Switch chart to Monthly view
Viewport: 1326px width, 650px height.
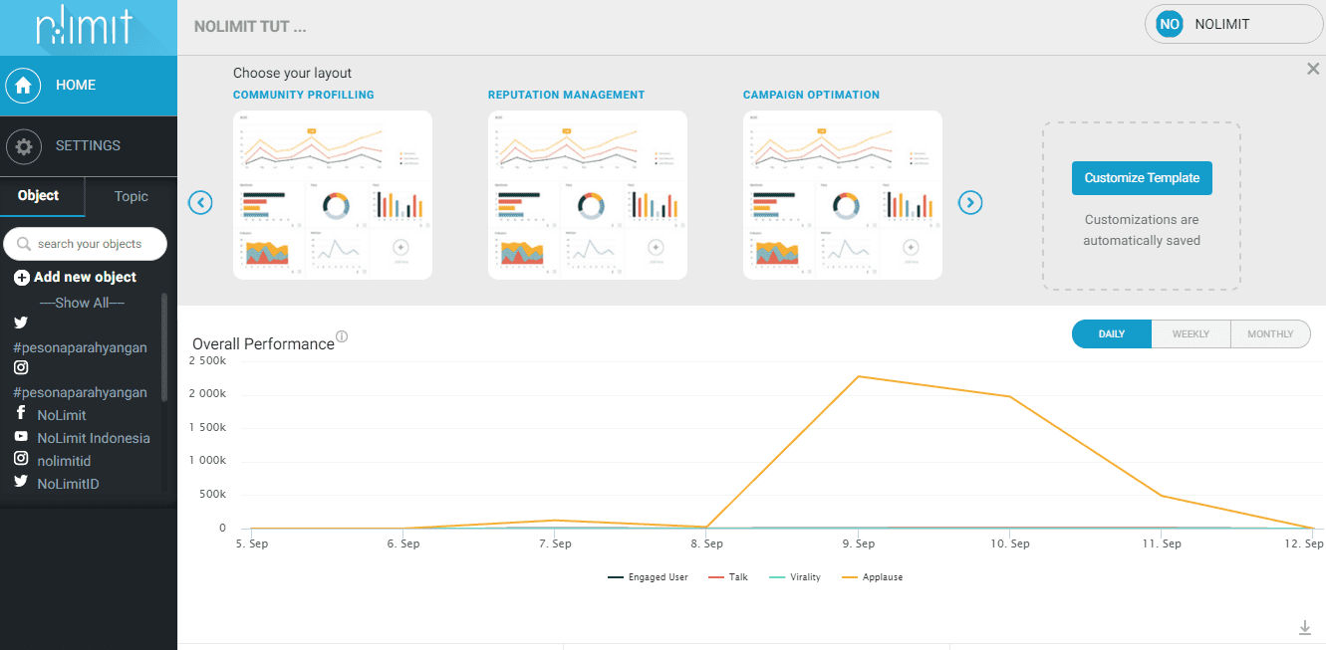pyautogui.click(x=1270, y=334)
